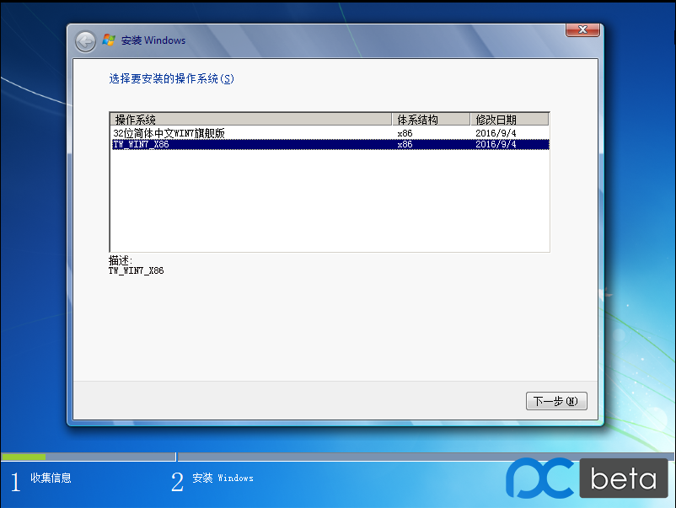Screen dimensions: 676x508
Task: Click the '安装 Windows' title bar text
Action: [156, 40]
